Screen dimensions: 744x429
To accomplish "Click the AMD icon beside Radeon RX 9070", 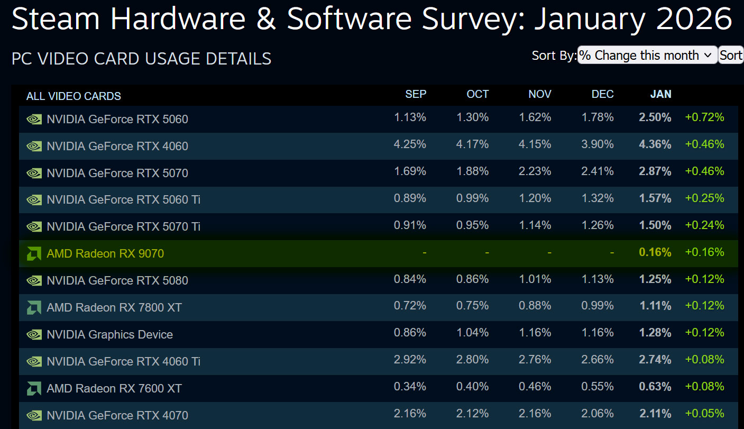I will point(33,253).
